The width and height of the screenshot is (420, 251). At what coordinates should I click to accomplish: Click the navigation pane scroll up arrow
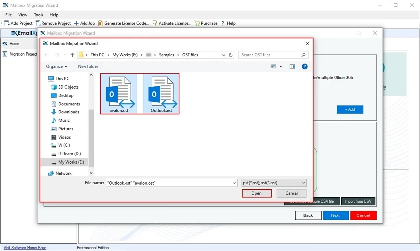click(91, 75)
